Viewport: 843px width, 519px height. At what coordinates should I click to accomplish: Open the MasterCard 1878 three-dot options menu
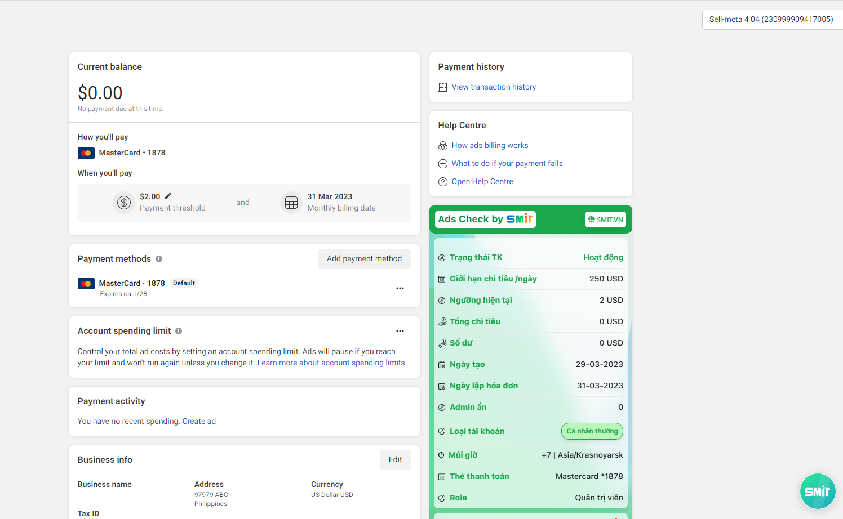[x=400, y=288]
